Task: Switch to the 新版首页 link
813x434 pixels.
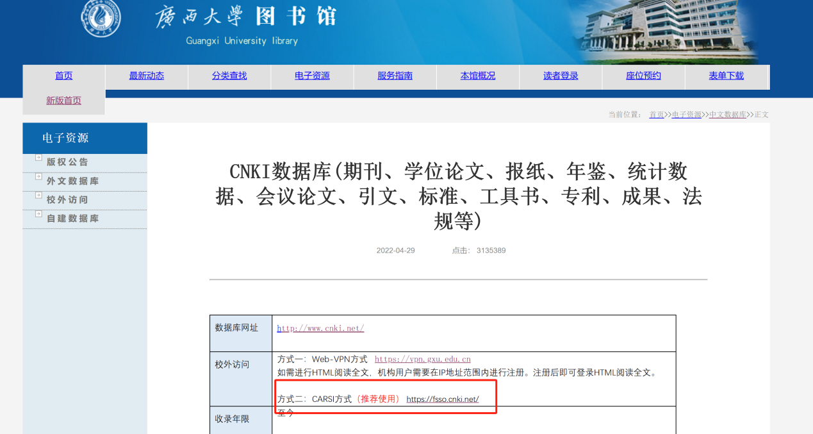Action: (x=64, y=101)
